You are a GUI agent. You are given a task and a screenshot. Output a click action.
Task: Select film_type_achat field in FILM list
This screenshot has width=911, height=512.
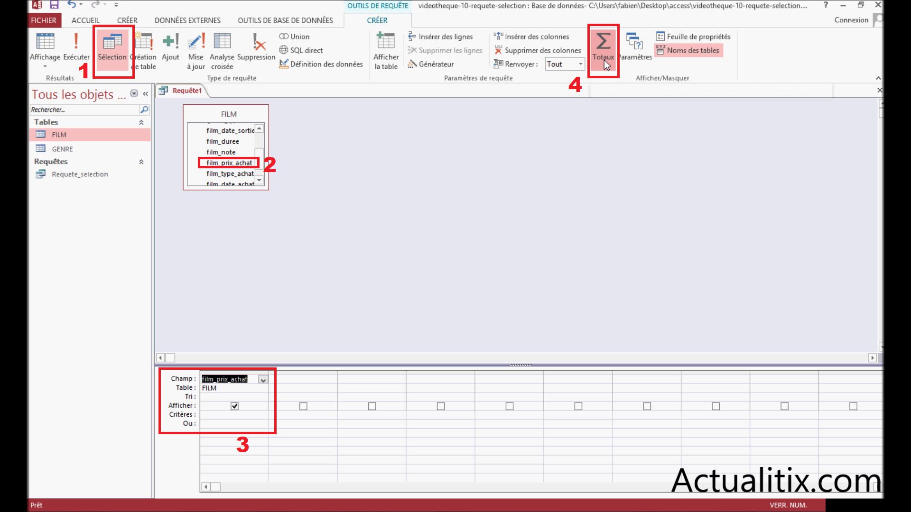(x=230, y=174)
